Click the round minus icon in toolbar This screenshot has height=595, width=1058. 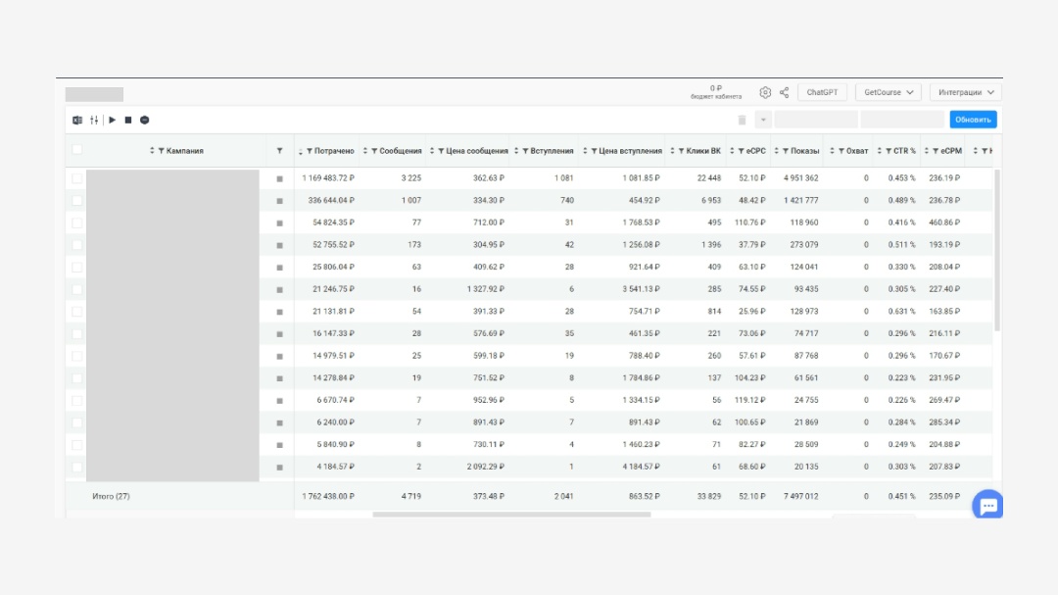pos(144,121)
